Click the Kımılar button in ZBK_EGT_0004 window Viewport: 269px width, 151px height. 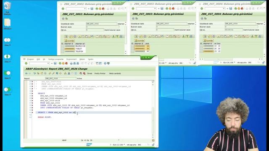[208, 41]
